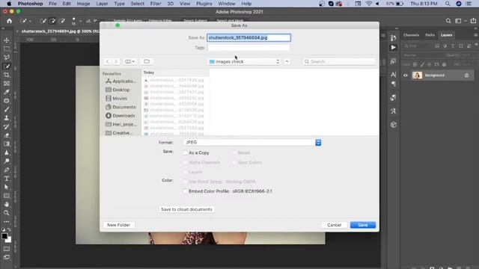This screenshot has width=479, height=269.
Task: Select the Pen tool
Action: tap(7, 170)
